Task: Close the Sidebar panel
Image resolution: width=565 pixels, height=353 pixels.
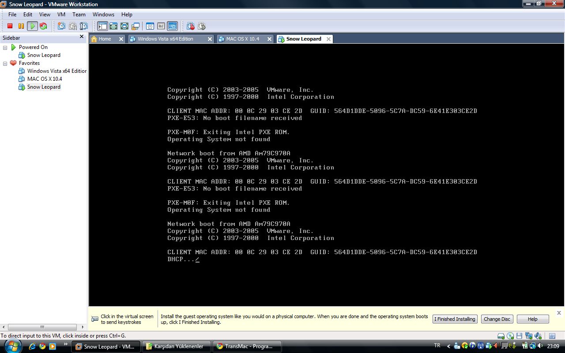Action: [82, 37]
